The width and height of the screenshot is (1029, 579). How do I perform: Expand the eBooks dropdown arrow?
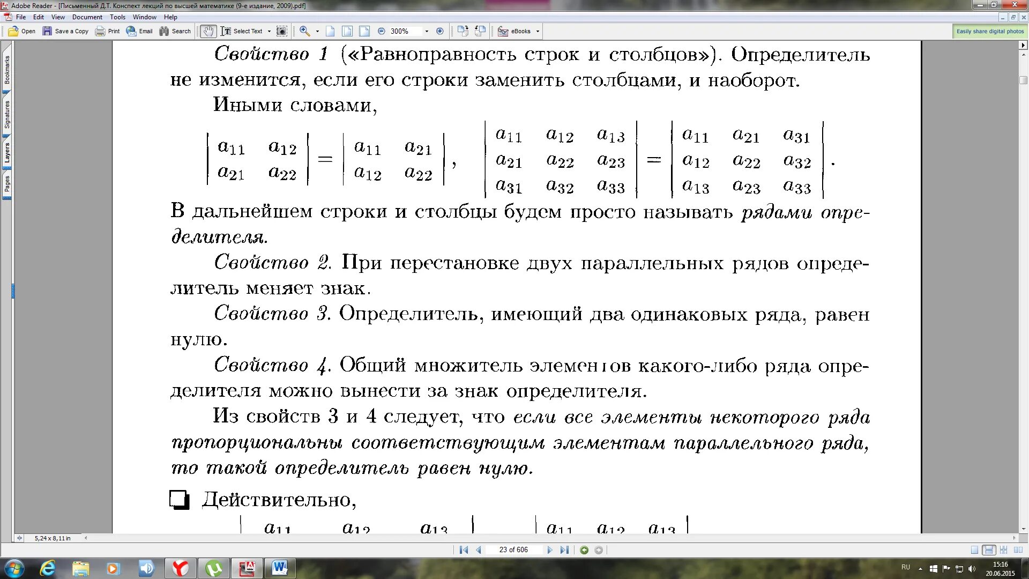coord(538,31)
